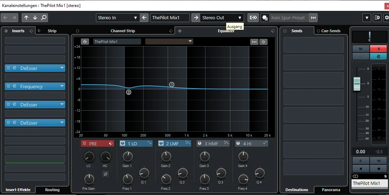The image size is (389, 195).
Task: Click the Pre Gain knob
Action: click(89, 179)
